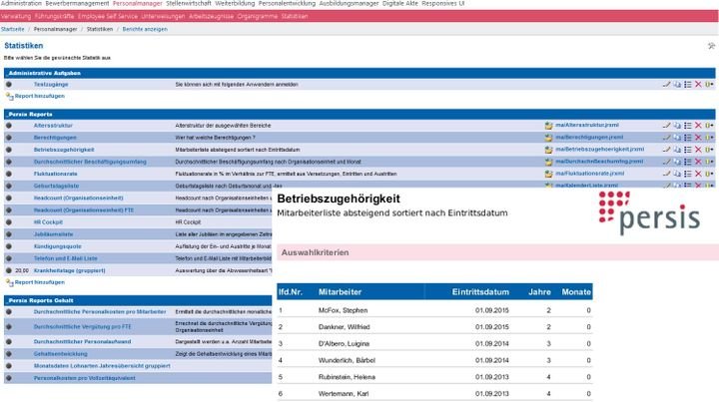Open the Digitale Akte menu
Screen dimensions: 719x402
point(399,3)
